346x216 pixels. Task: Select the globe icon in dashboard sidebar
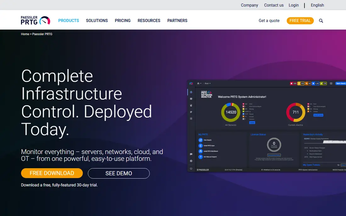191,92
